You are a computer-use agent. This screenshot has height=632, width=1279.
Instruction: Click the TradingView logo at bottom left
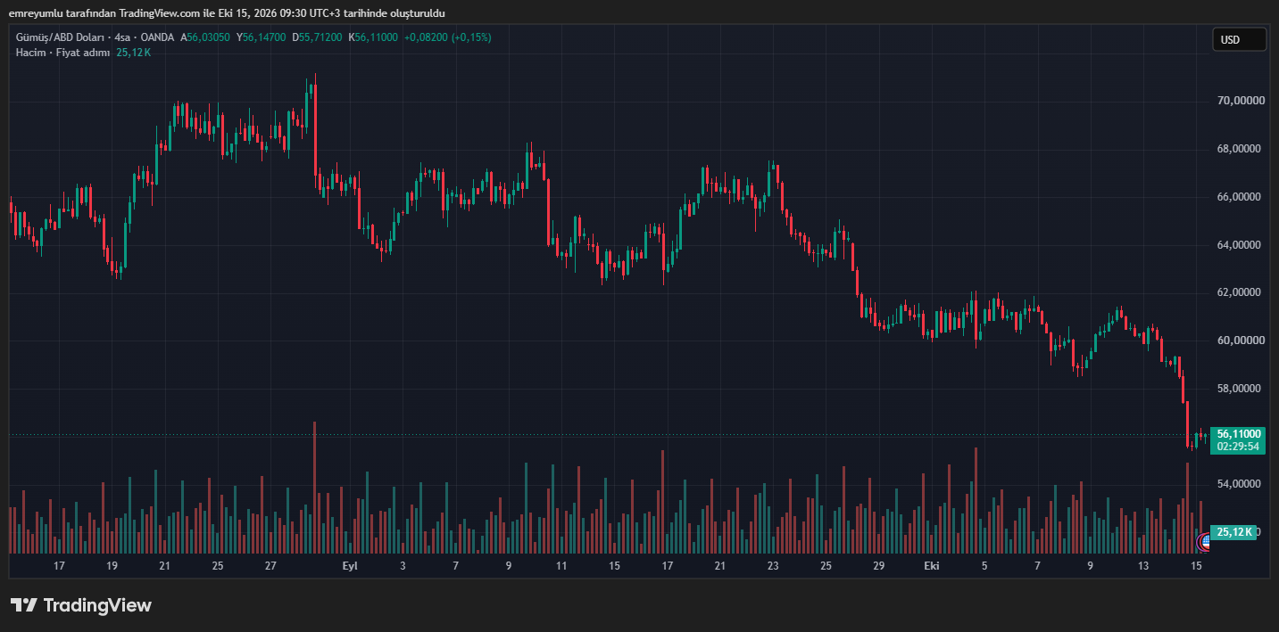[x=81, y=605]
